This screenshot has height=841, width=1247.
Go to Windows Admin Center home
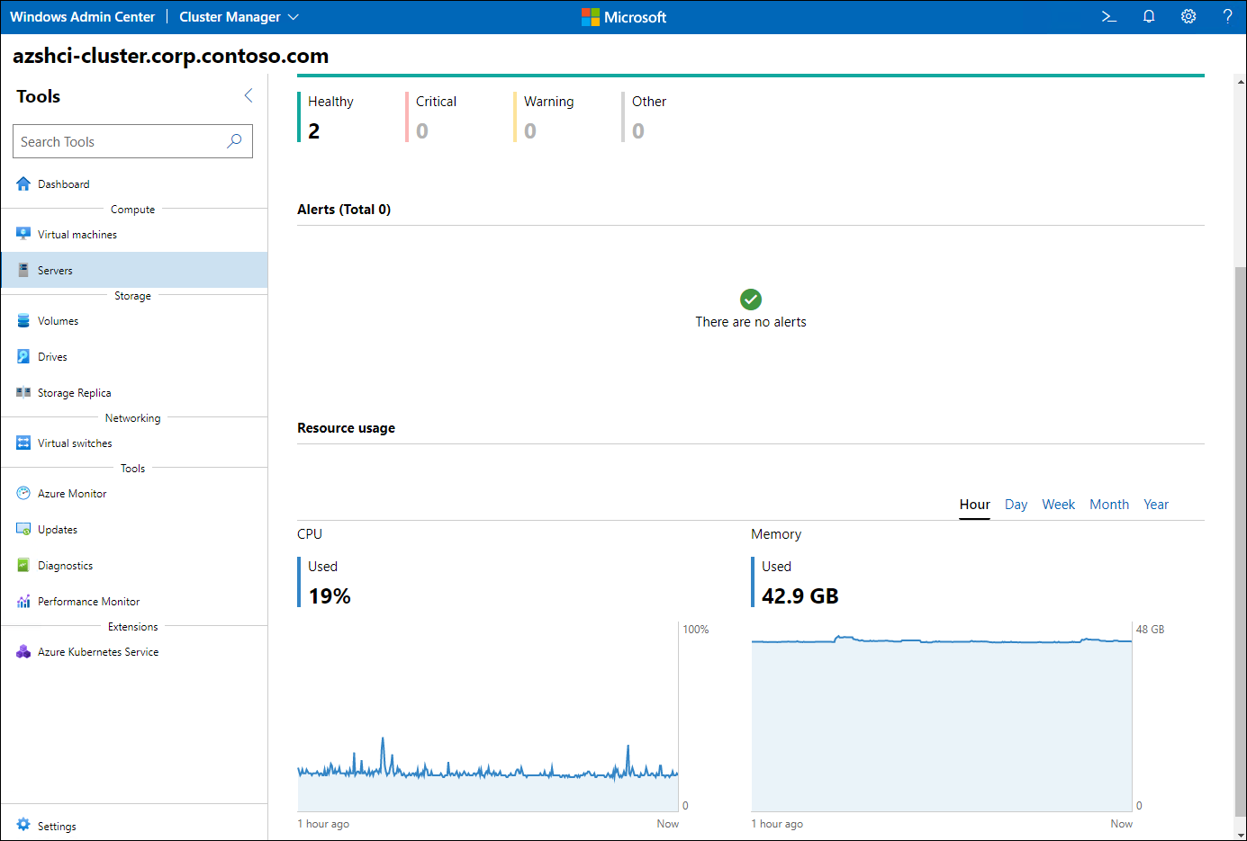(x=83, y=17)
